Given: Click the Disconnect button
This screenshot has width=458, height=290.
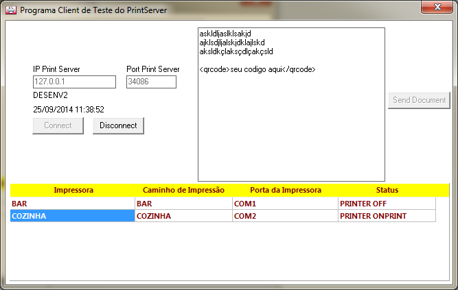Looking at the screenshot, I should (x=118, y=125).
